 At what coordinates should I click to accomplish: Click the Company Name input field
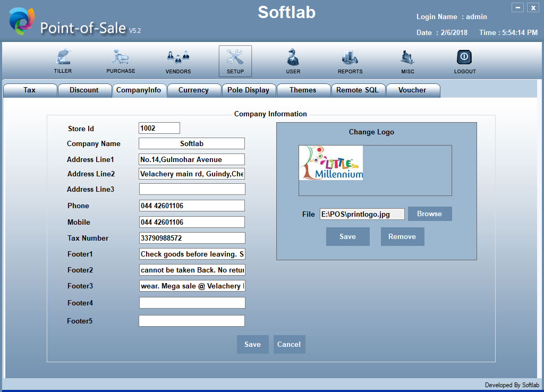point(191,144)
